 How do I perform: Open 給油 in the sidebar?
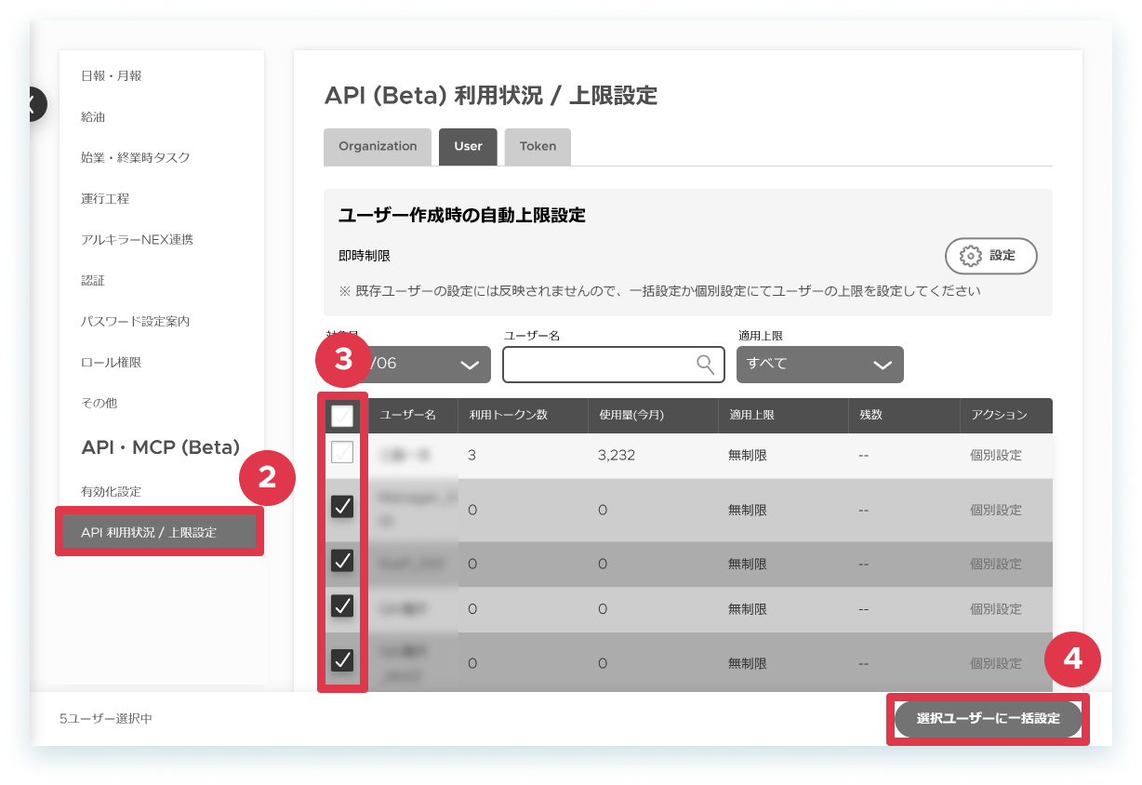coord(93,116)
